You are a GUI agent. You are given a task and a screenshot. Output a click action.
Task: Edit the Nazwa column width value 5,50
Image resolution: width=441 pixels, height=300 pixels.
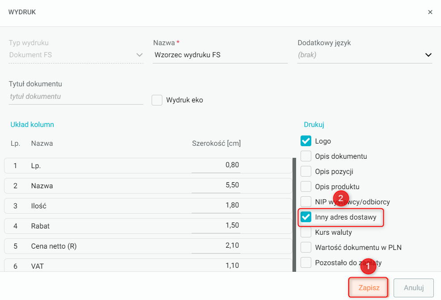point(216,185)
